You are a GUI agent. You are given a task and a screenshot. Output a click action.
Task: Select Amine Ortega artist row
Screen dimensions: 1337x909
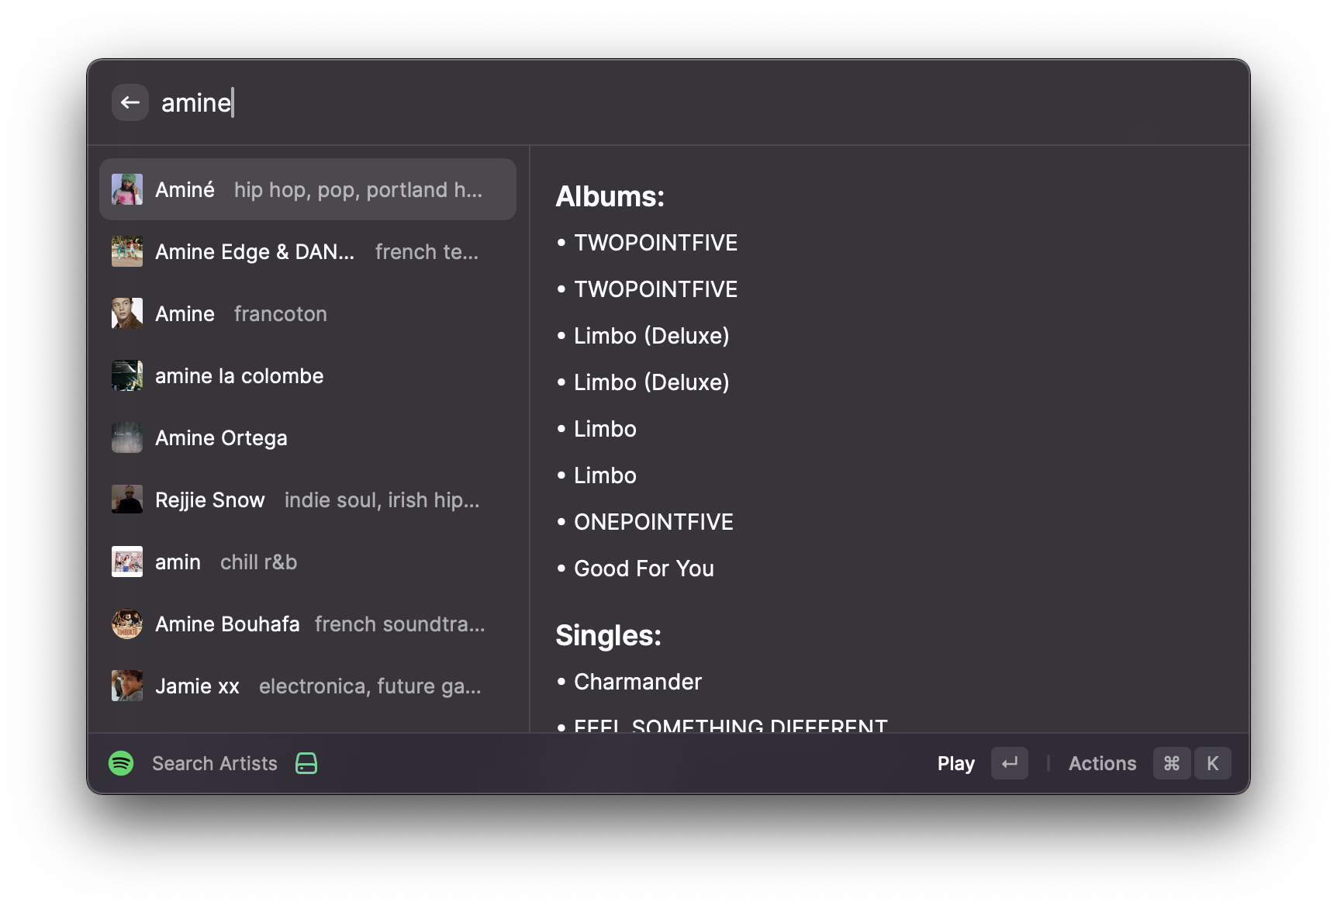point(308,437)
